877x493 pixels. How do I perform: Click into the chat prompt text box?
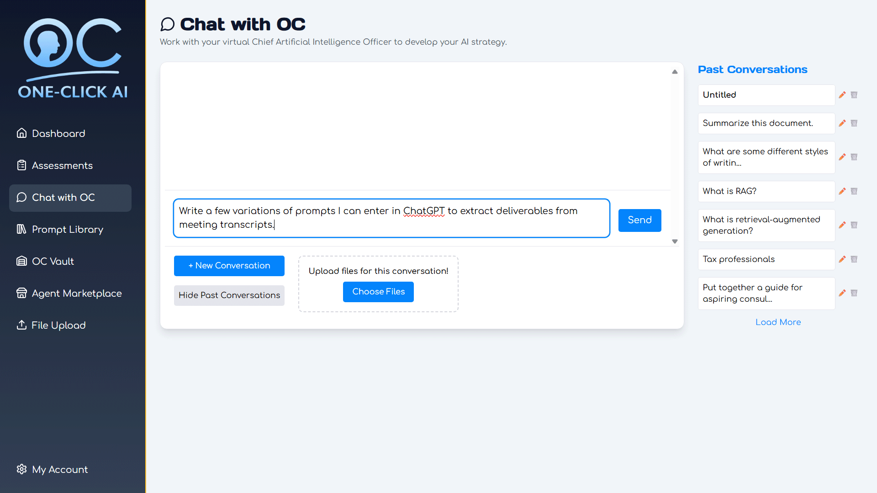[x=391, y=218]
